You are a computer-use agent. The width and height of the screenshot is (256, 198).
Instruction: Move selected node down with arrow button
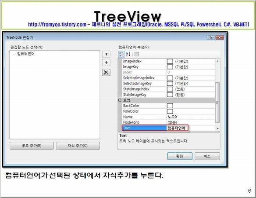tap(106, 62)
